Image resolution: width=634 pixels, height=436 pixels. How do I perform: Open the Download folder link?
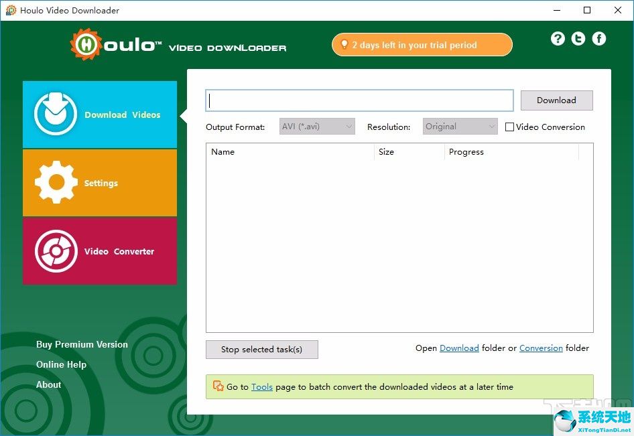(459, 348)
